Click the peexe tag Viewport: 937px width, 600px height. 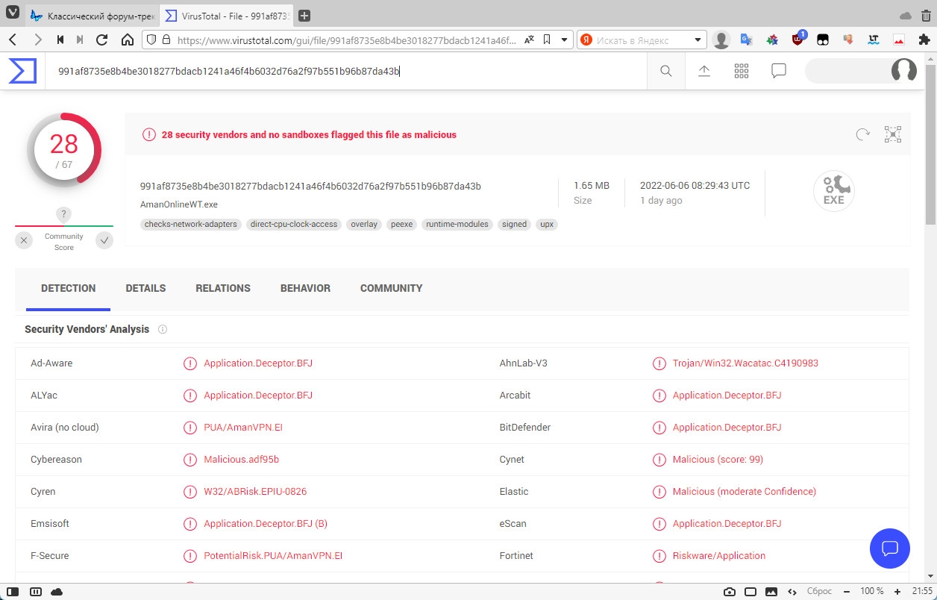pyautogui.click(x=401, y=224)
